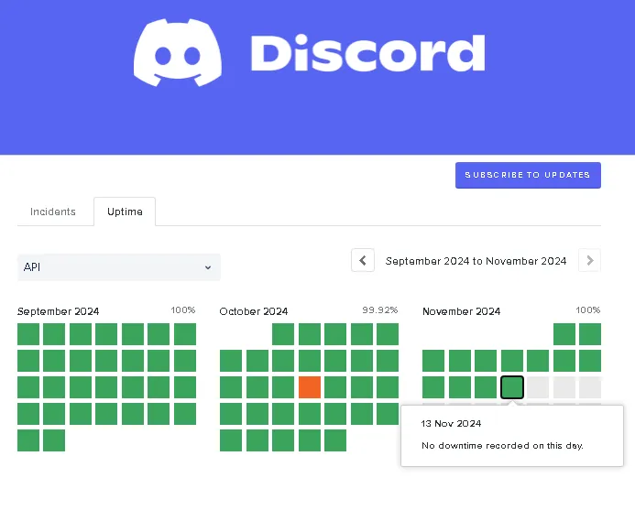
Task: Select the Uptime tab
Action: point(125,212)
